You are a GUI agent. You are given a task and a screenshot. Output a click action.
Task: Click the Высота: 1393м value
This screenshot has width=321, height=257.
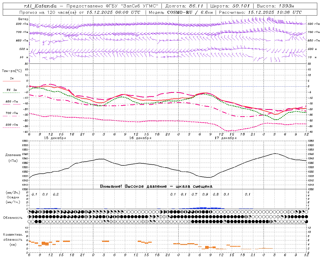pos(275,6)
